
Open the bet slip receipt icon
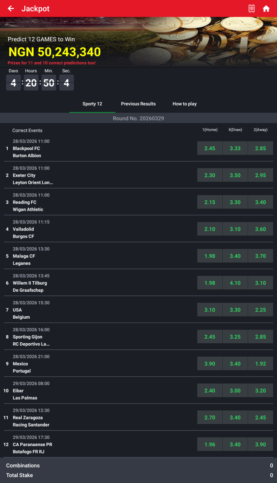click(252, 8)
